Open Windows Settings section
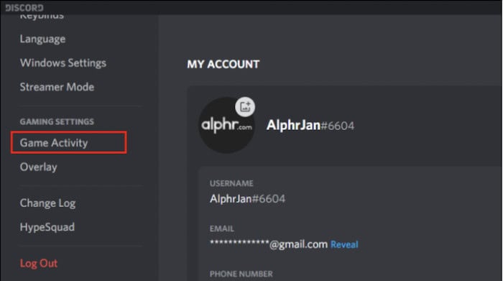Screen dimensions: 503x281 coord(63,63)
